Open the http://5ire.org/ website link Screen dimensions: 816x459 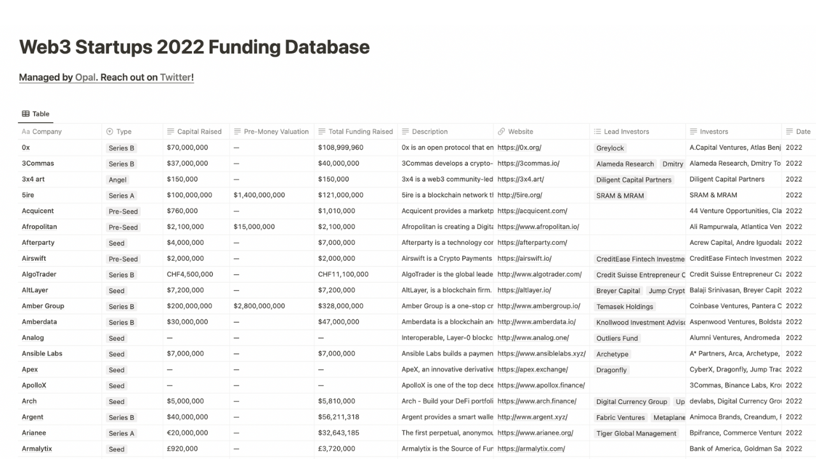coord(520,195)
